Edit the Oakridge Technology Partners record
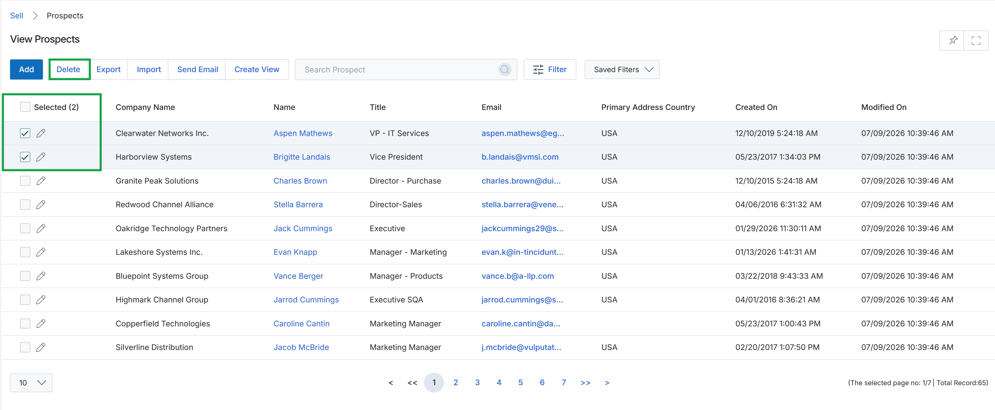Screen dimensions: 995x410 pos(41,228)
